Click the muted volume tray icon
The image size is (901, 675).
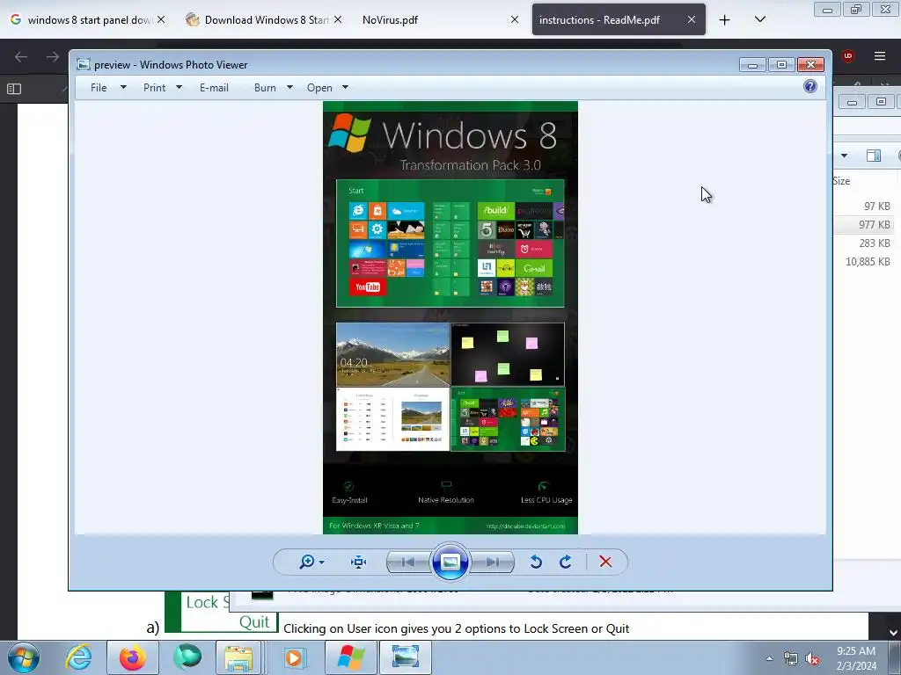(812, 659)
